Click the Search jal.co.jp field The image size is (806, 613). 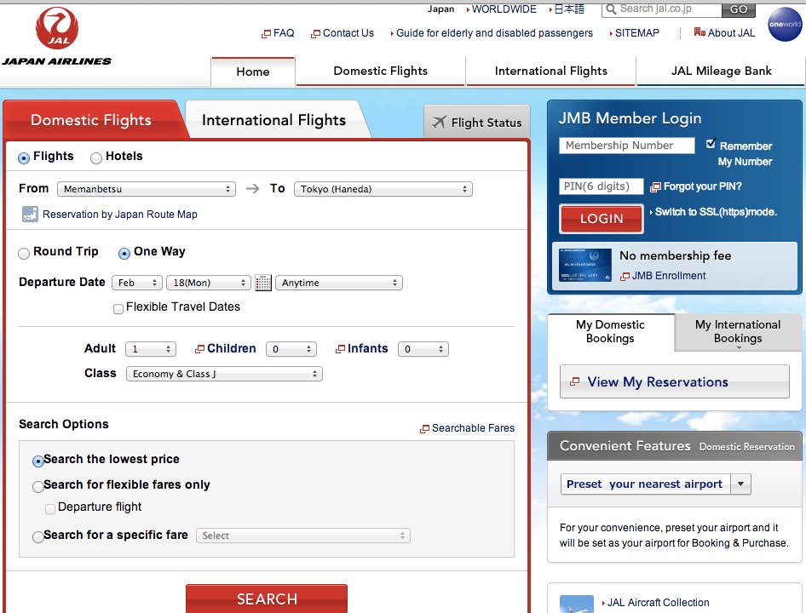point(661,9)
